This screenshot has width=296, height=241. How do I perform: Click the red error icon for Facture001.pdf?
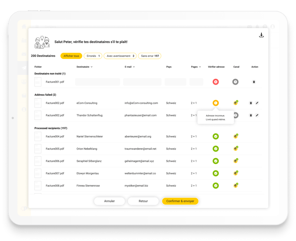pos(216,82)
